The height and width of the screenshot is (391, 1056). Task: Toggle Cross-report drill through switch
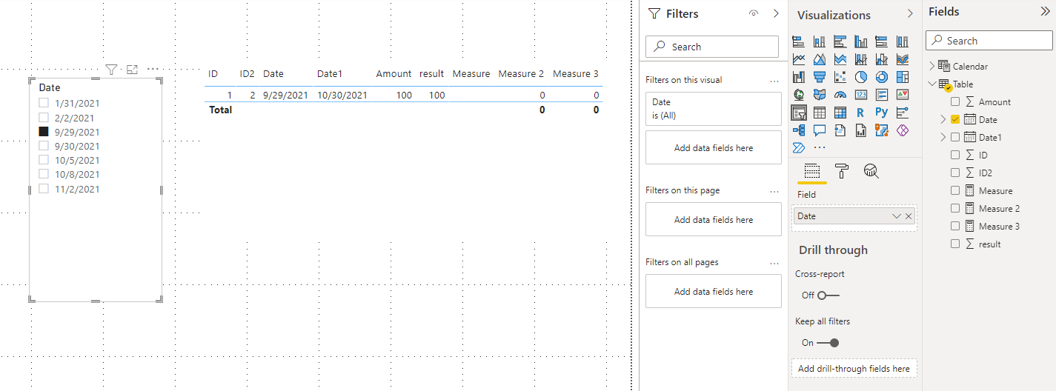tap(828, 295)
